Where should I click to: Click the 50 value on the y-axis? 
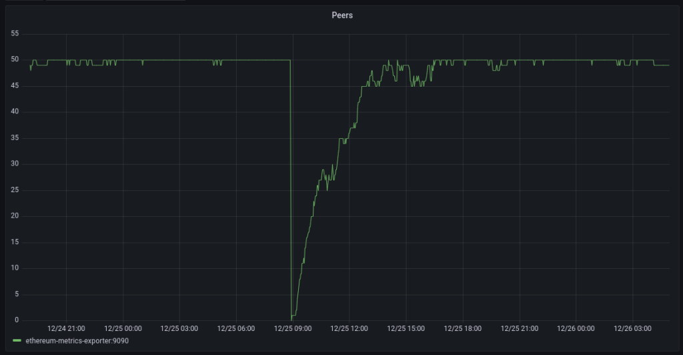pyautogui.click(x=16, y=60)
